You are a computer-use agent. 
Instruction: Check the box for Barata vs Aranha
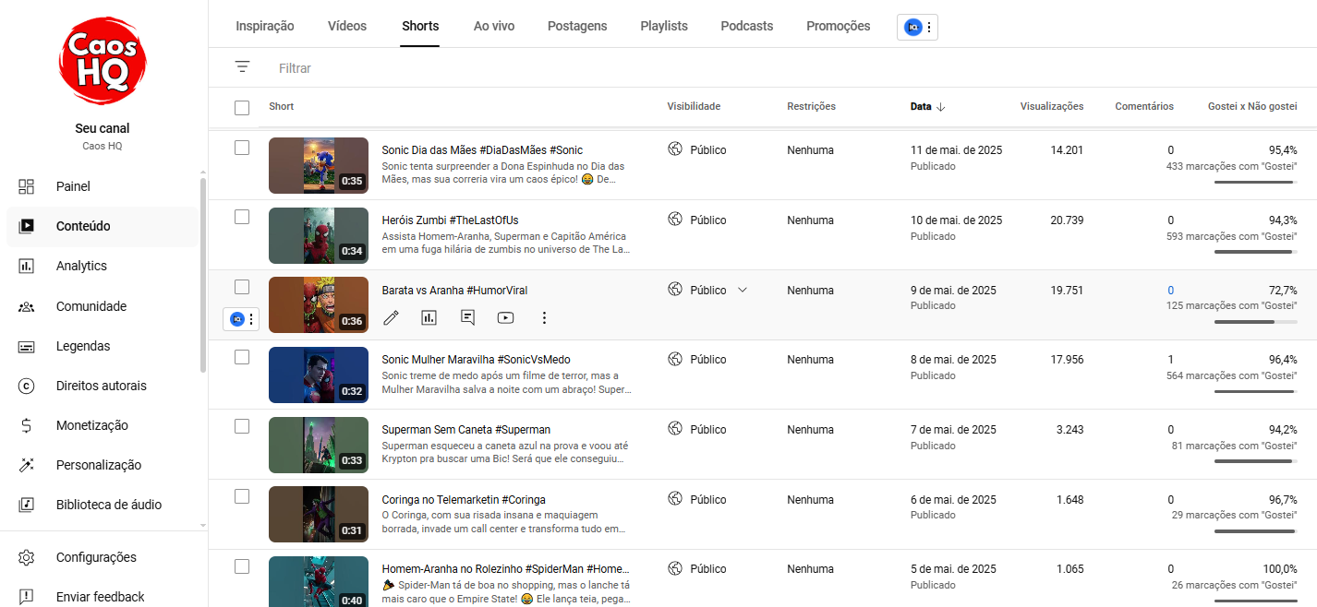tap(242, 287)
